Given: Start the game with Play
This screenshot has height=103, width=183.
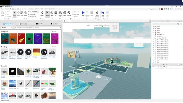Looking at the screenshot, I should pyautogui.click(x=83, y=13).
